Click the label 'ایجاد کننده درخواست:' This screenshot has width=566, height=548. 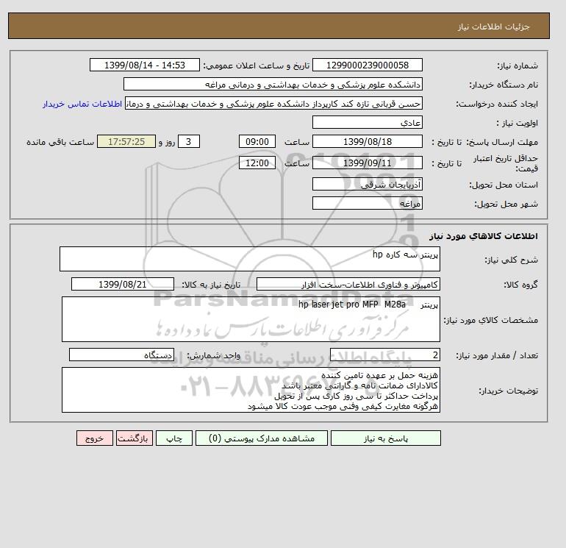point(497,104)
